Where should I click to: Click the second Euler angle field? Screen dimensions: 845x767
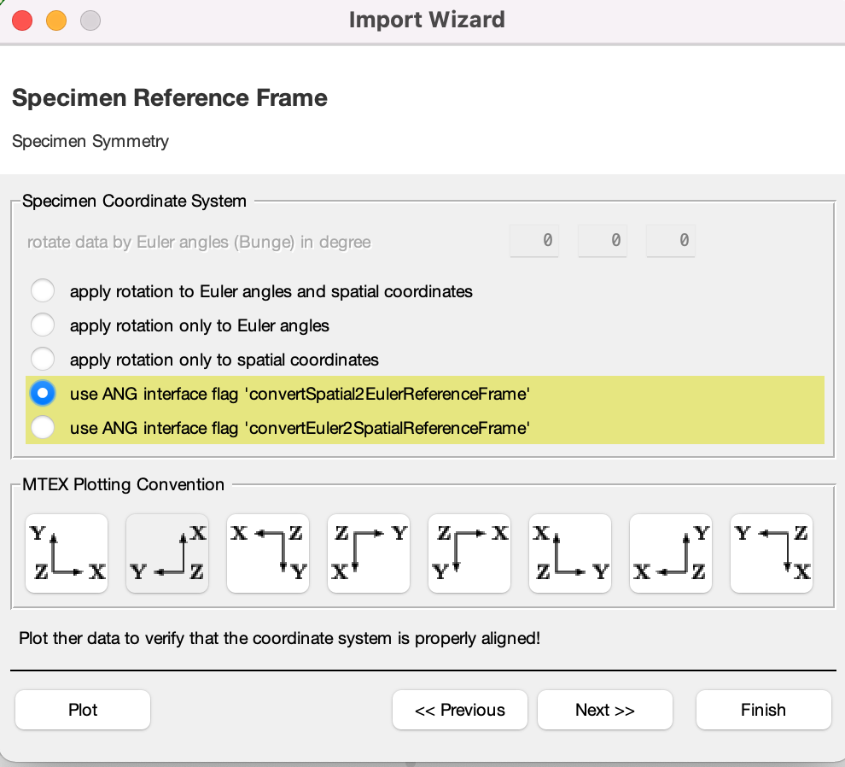pyautogui.click(x=603, y=241)
